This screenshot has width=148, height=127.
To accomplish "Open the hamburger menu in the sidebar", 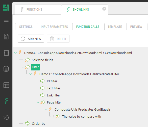I will (6, 22).
